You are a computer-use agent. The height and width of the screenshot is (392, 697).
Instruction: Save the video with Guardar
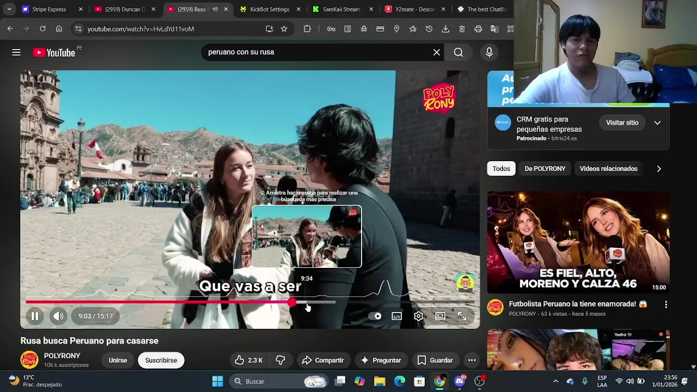[435, 360]
